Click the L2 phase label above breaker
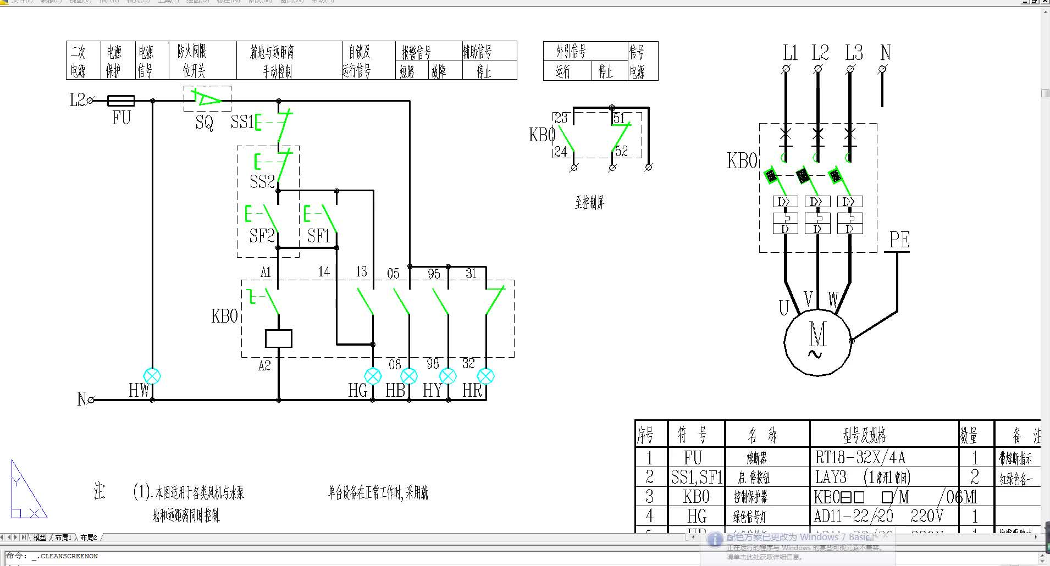 pos(820,53)
